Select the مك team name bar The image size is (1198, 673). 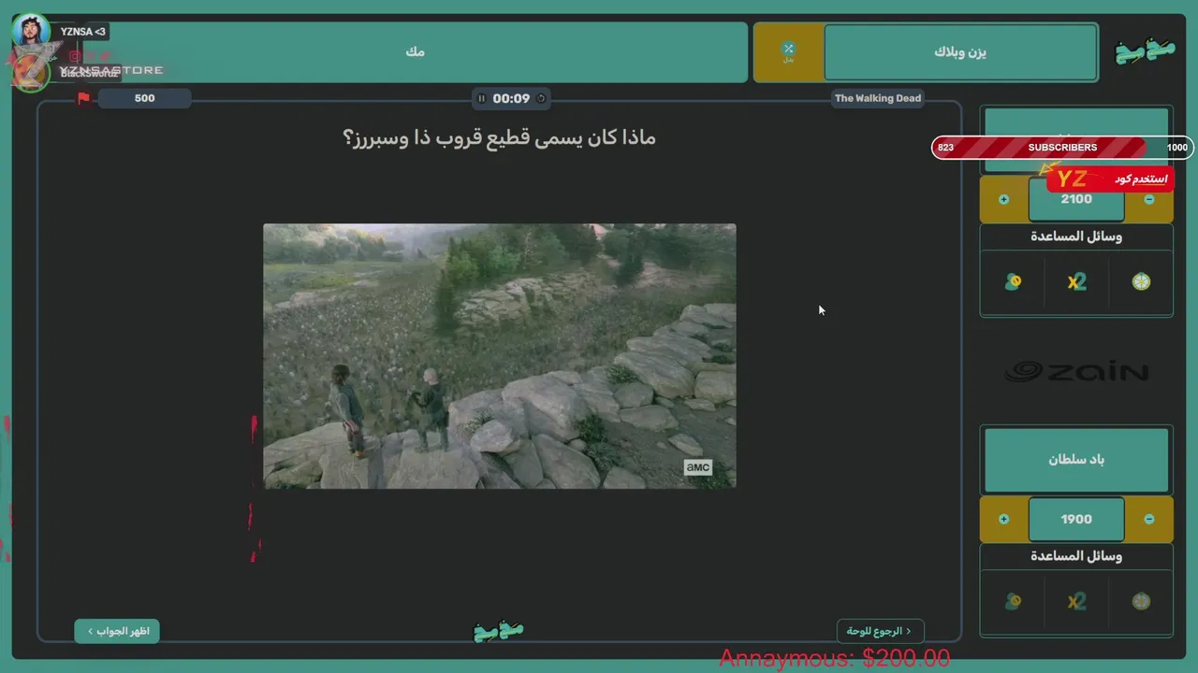coord(416,52)
